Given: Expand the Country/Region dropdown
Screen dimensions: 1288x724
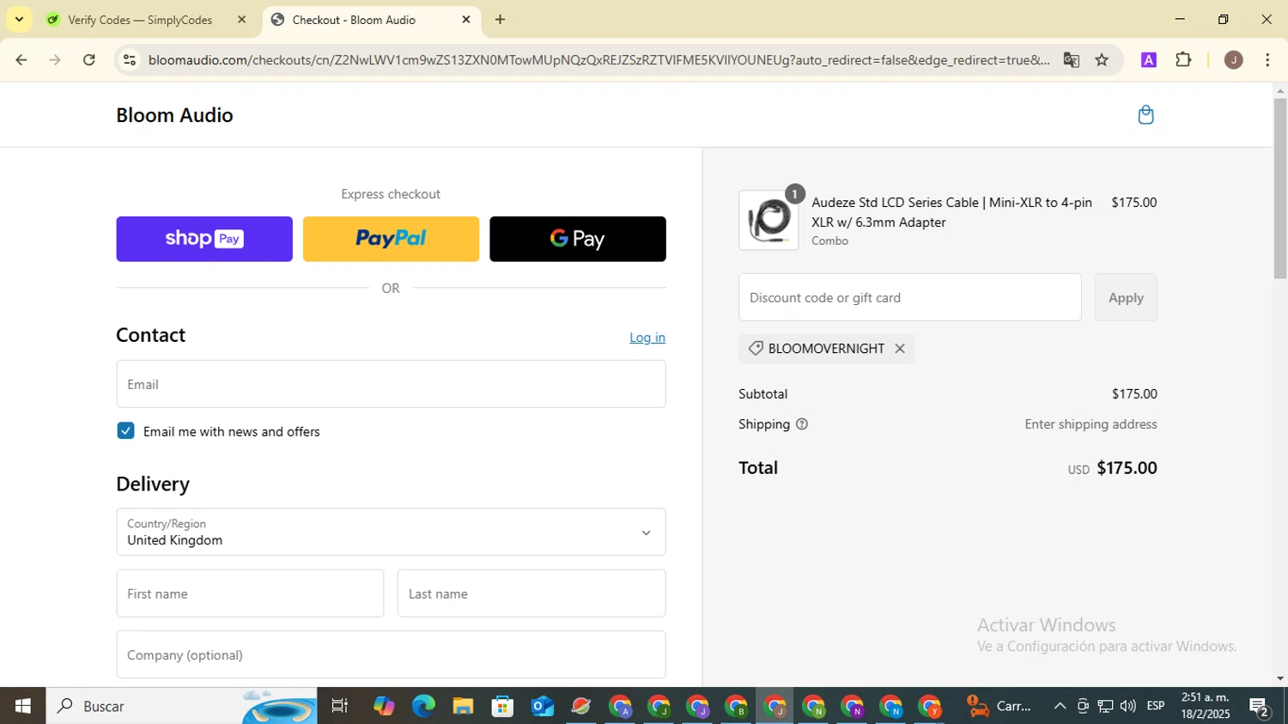Looking at the screenshot, I should click(x=391, y=532).
